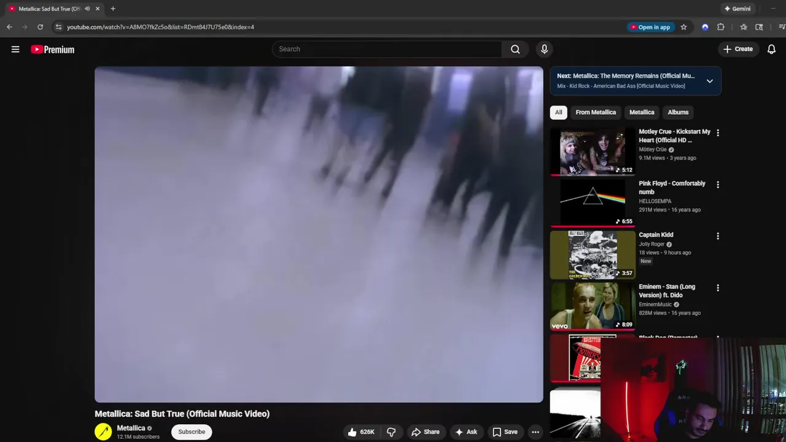Open site information icon in address bar
786x442 pixels.
click(58, 27)
